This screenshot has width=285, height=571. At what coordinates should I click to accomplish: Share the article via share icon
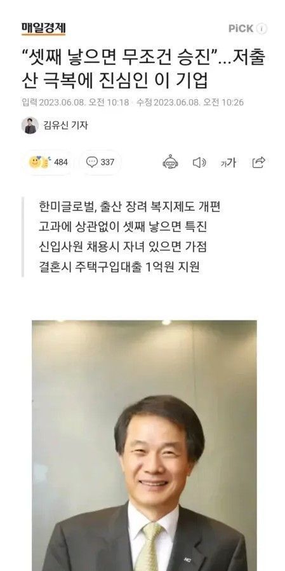[259, 162]
